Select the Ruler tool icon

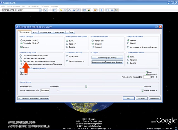click(x=101, y=10)
